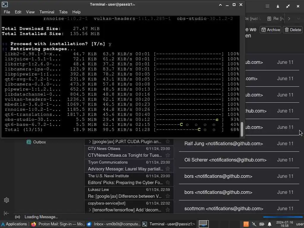This screenshot has height=228, width=304.
Task: Switch to Thunderbird Inbox taskbar button
Action: point(114,224)
